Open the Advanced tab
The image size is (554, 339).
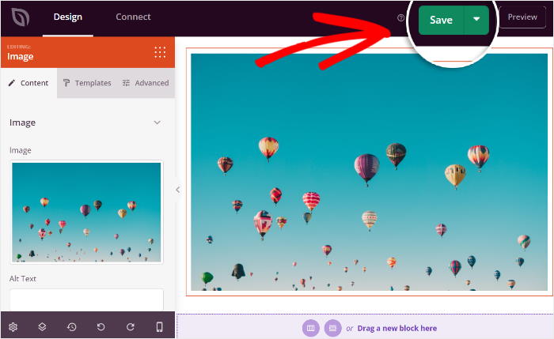(146, 83)
